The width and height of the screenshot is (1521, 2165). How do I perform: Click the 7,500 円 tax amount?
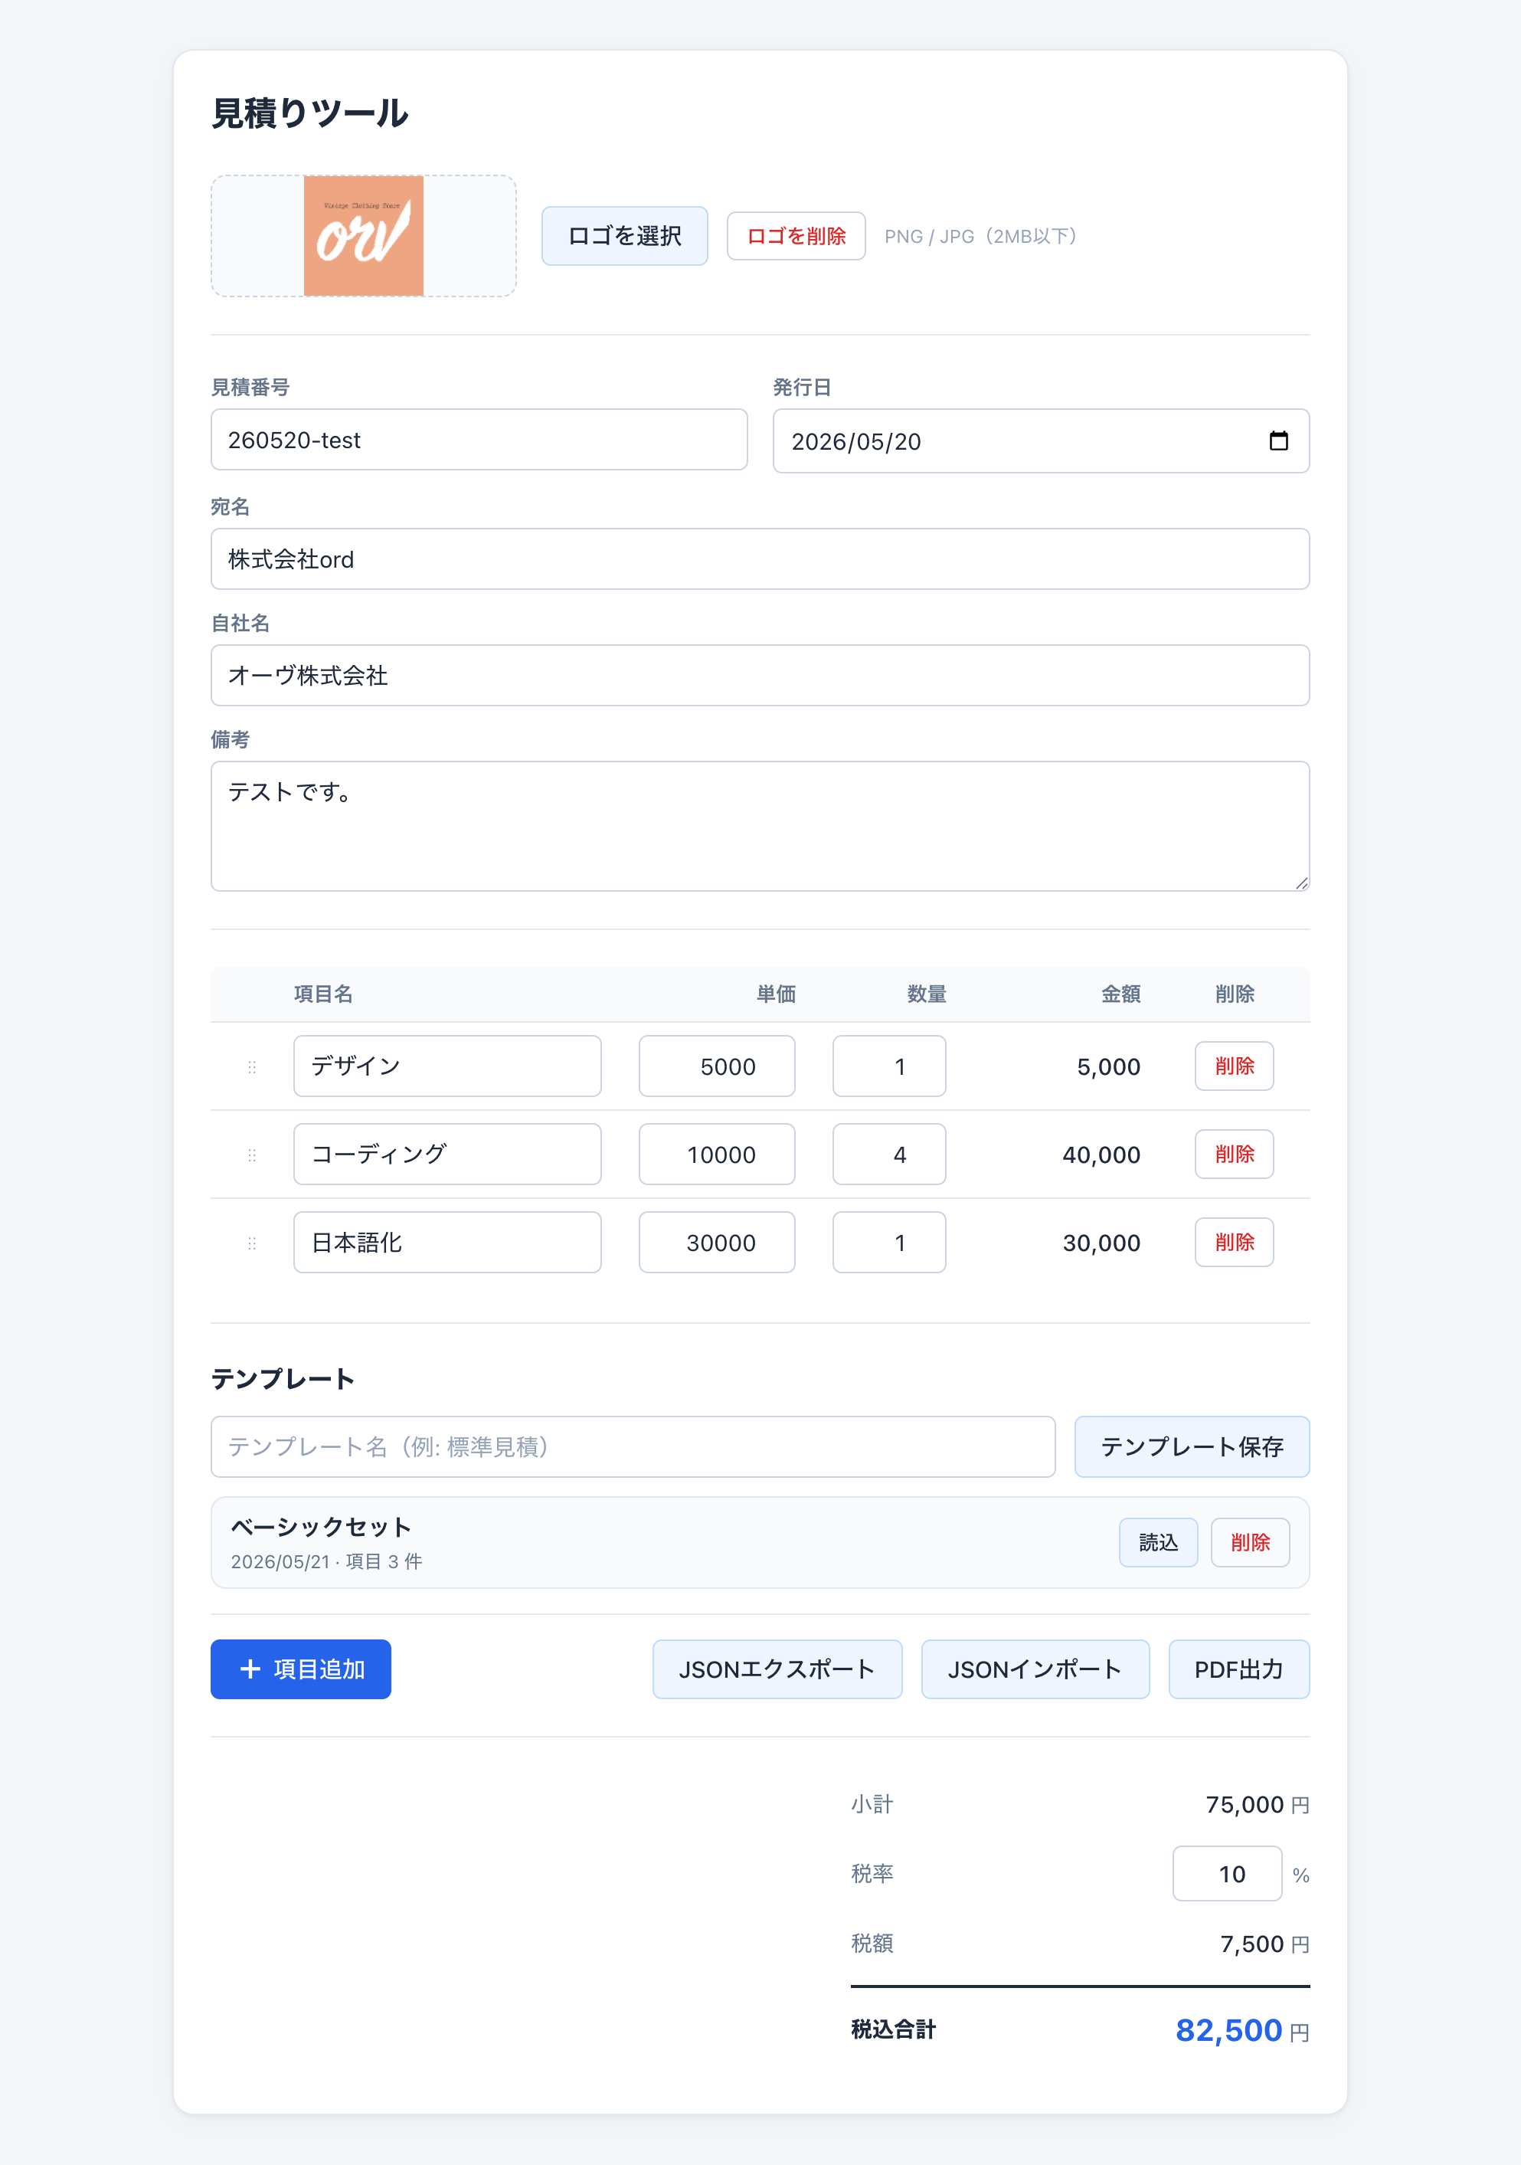1264,1944
